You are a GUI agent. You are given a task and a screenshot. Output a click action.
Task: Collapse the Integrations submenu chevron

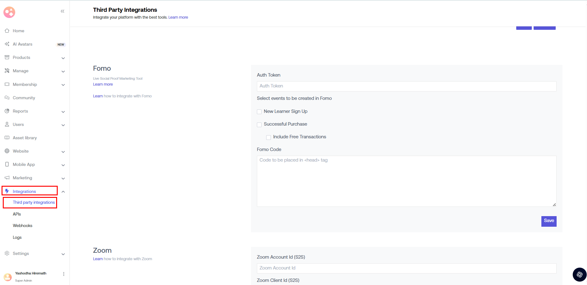[x=63, y=192]
